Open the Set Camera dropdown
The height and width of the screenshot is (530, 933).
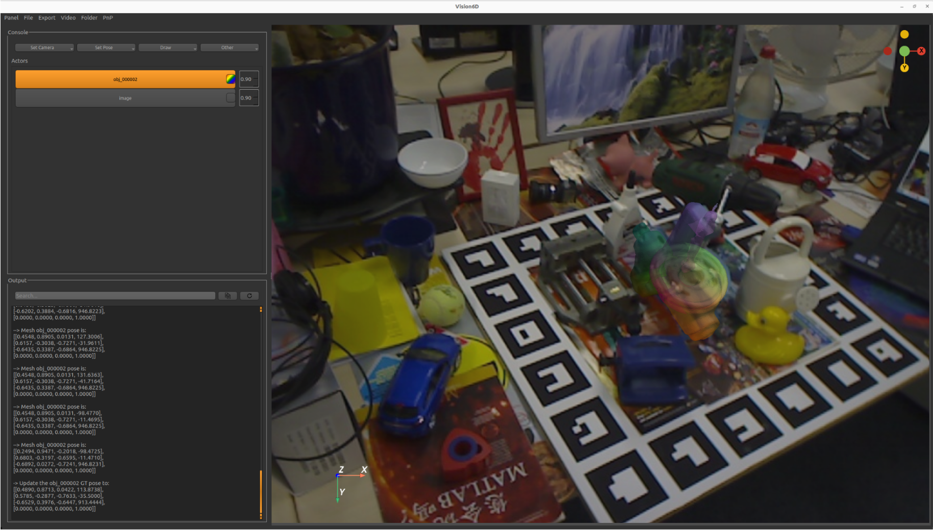tap(44, 47)
